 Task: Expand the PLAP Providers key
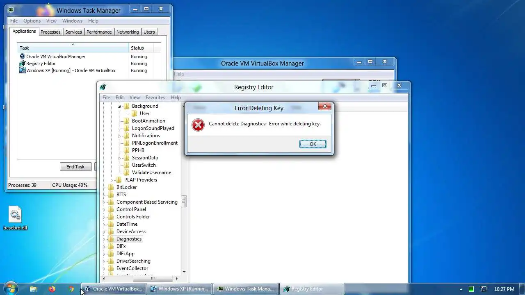(112, 180)
